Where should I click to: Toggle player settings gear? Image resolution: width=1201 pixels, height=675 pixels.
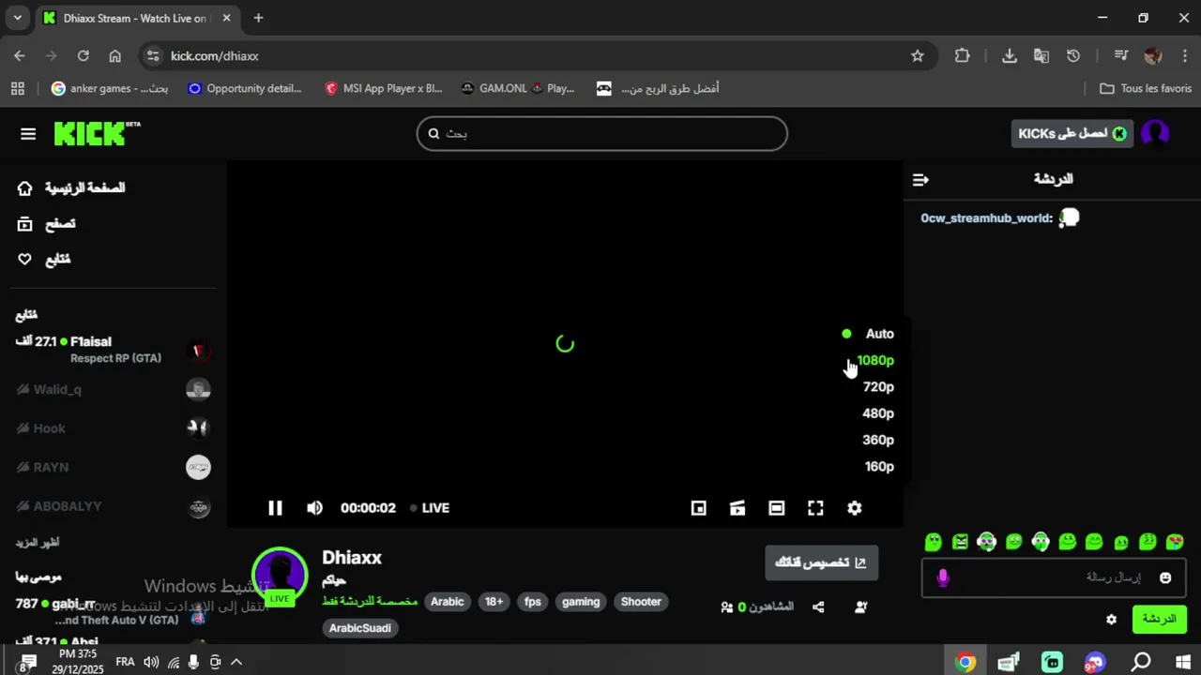coord(854,508)
